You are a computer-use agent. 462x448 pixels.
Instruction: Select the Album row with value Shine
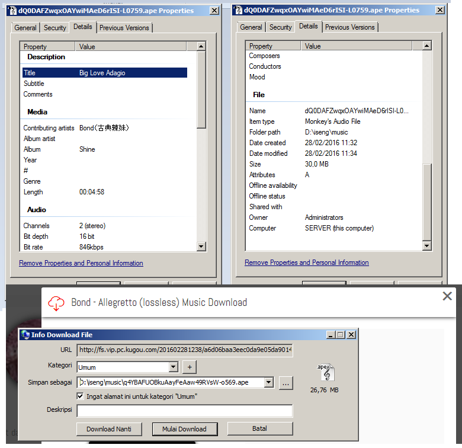click(105, 149)
